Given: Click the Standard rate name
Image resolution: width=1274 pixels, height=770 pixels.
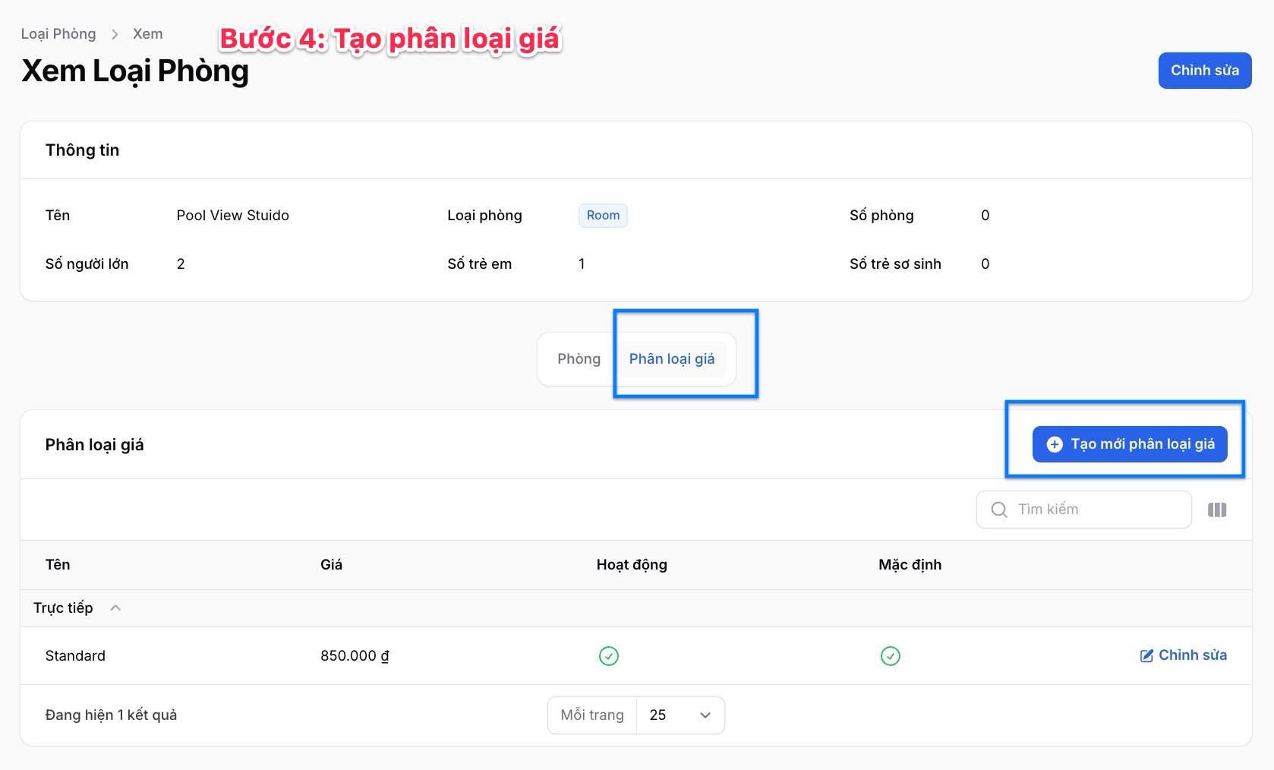Looking at the screenshot, I should pos(75,655).
